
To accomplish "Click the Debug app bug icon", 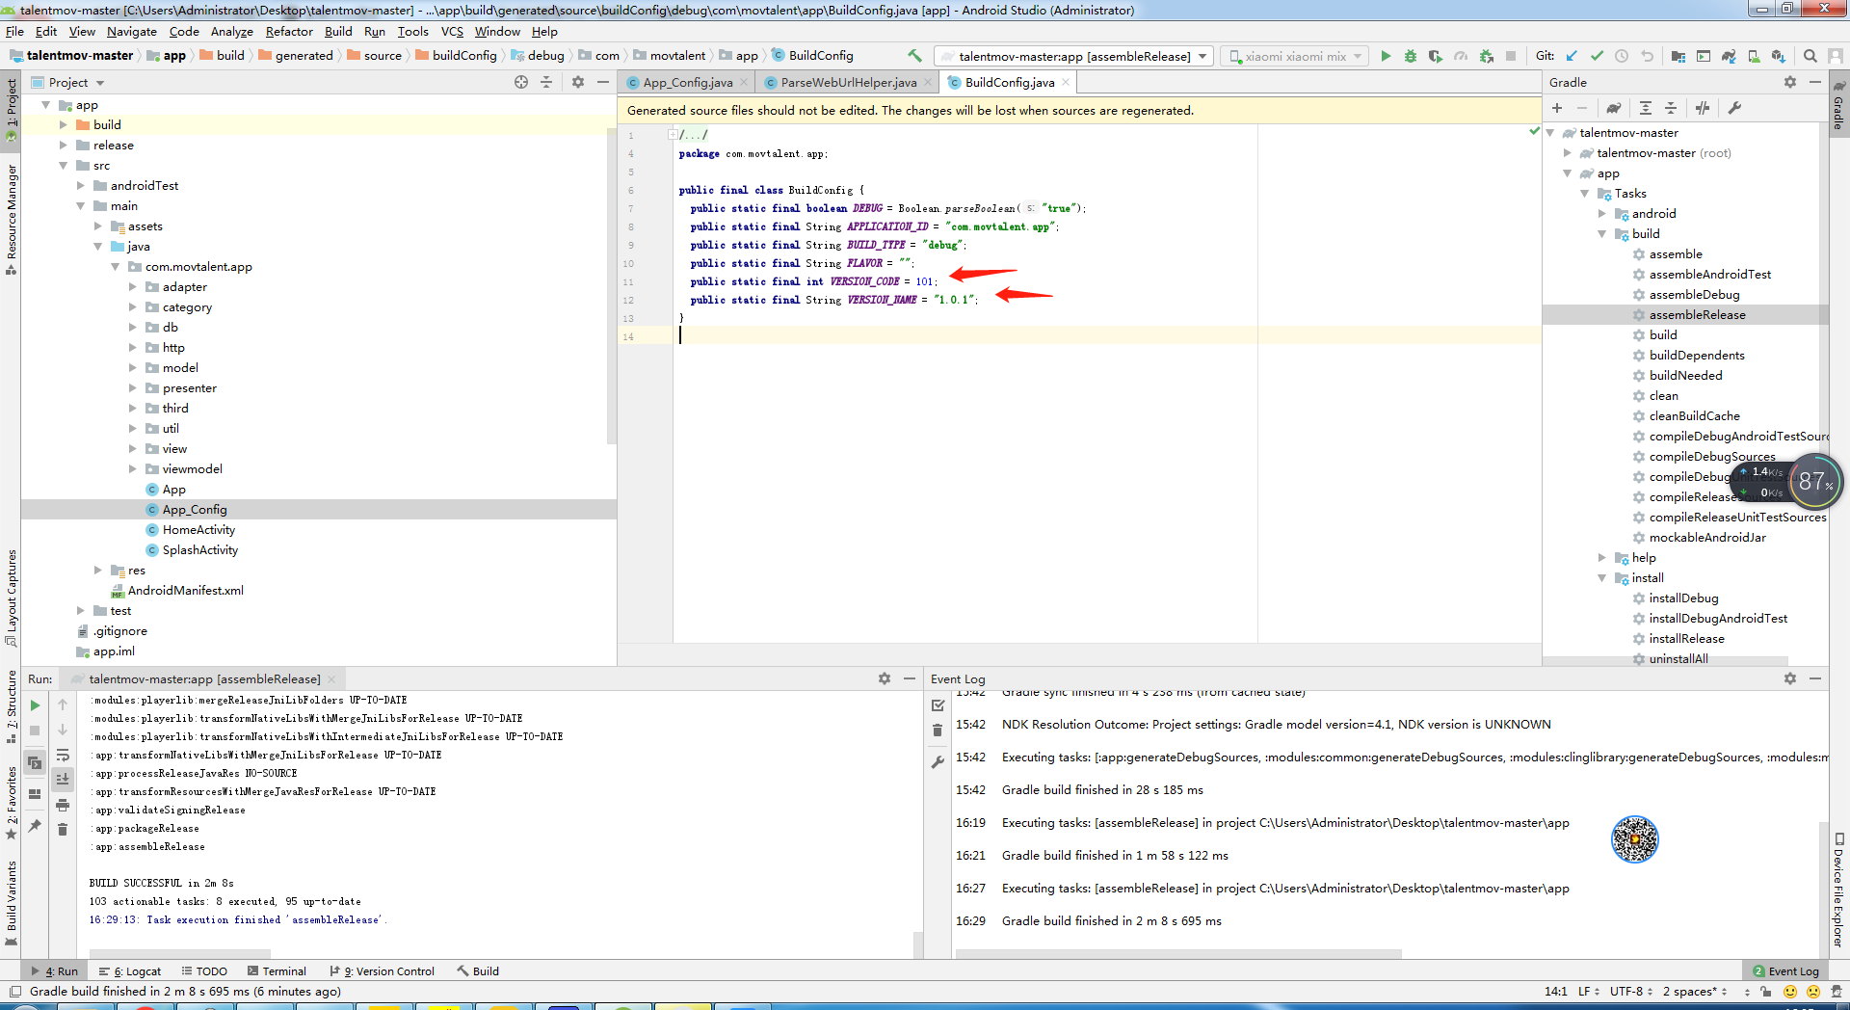I will pos(1411,56).
